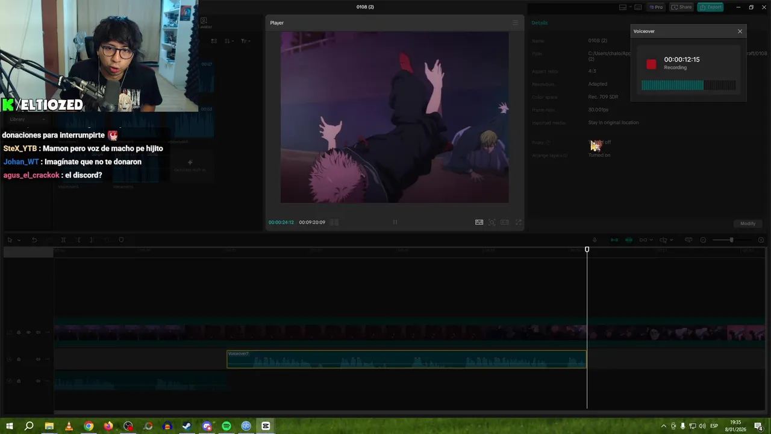The image size is (771, 434).
Task: Mute the main video track
Action: (38, 333)
